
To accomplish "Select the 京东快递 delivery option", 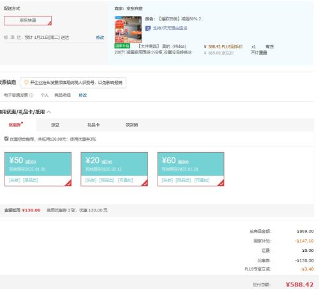I will [27, 20].
